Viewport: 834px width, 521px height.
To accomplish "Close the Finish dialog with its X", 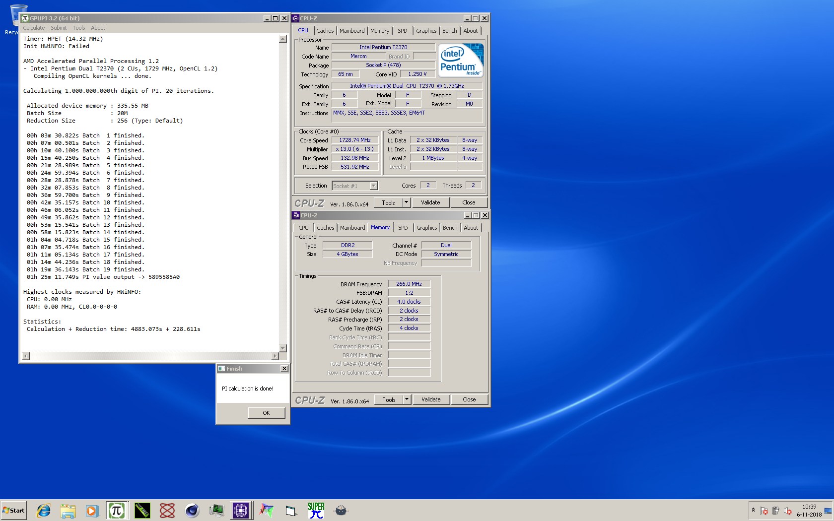I will 284,369.
